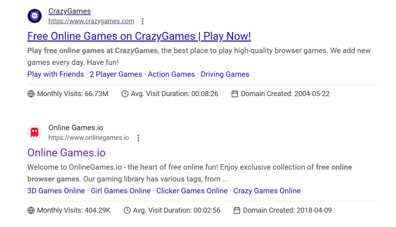The width and height of the screenshot is (396, 227).
Task: Open the 'Action Games' sitelink
Action: point(171,74)
